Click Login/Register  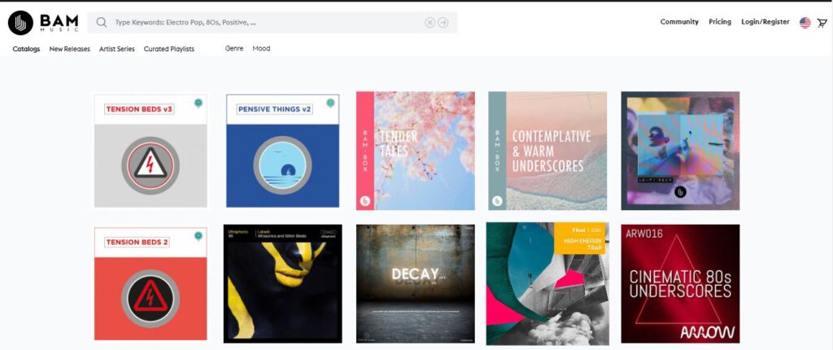765,22
